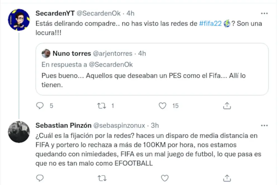Open the quoted tweet by Nuno torres

pos(152,79)
